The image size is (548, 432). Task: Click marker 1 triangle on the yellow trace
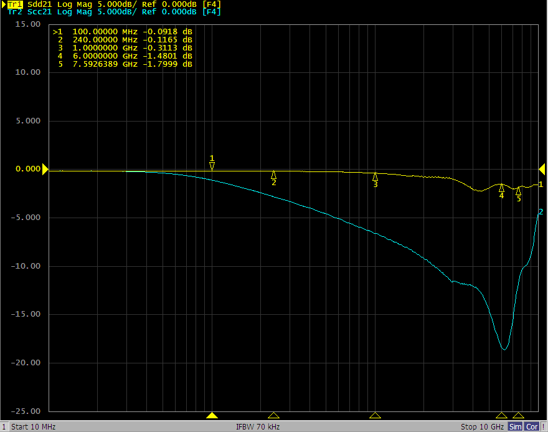[x=212, y=166]
